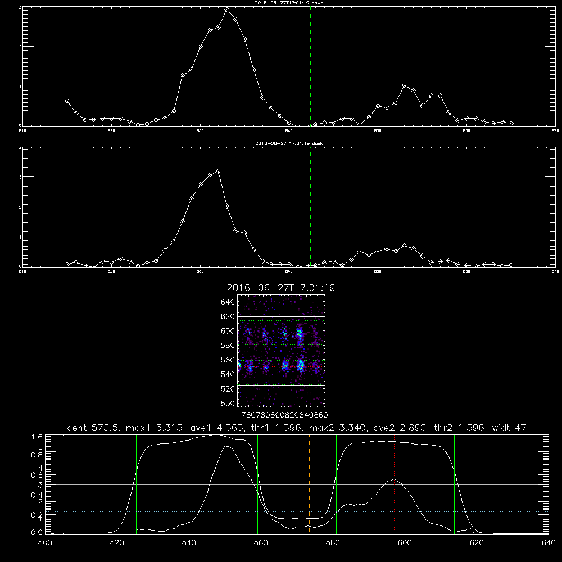Click the right green dashed line in the dawn plot
This screenshot has width=562, height=562.
310,67
